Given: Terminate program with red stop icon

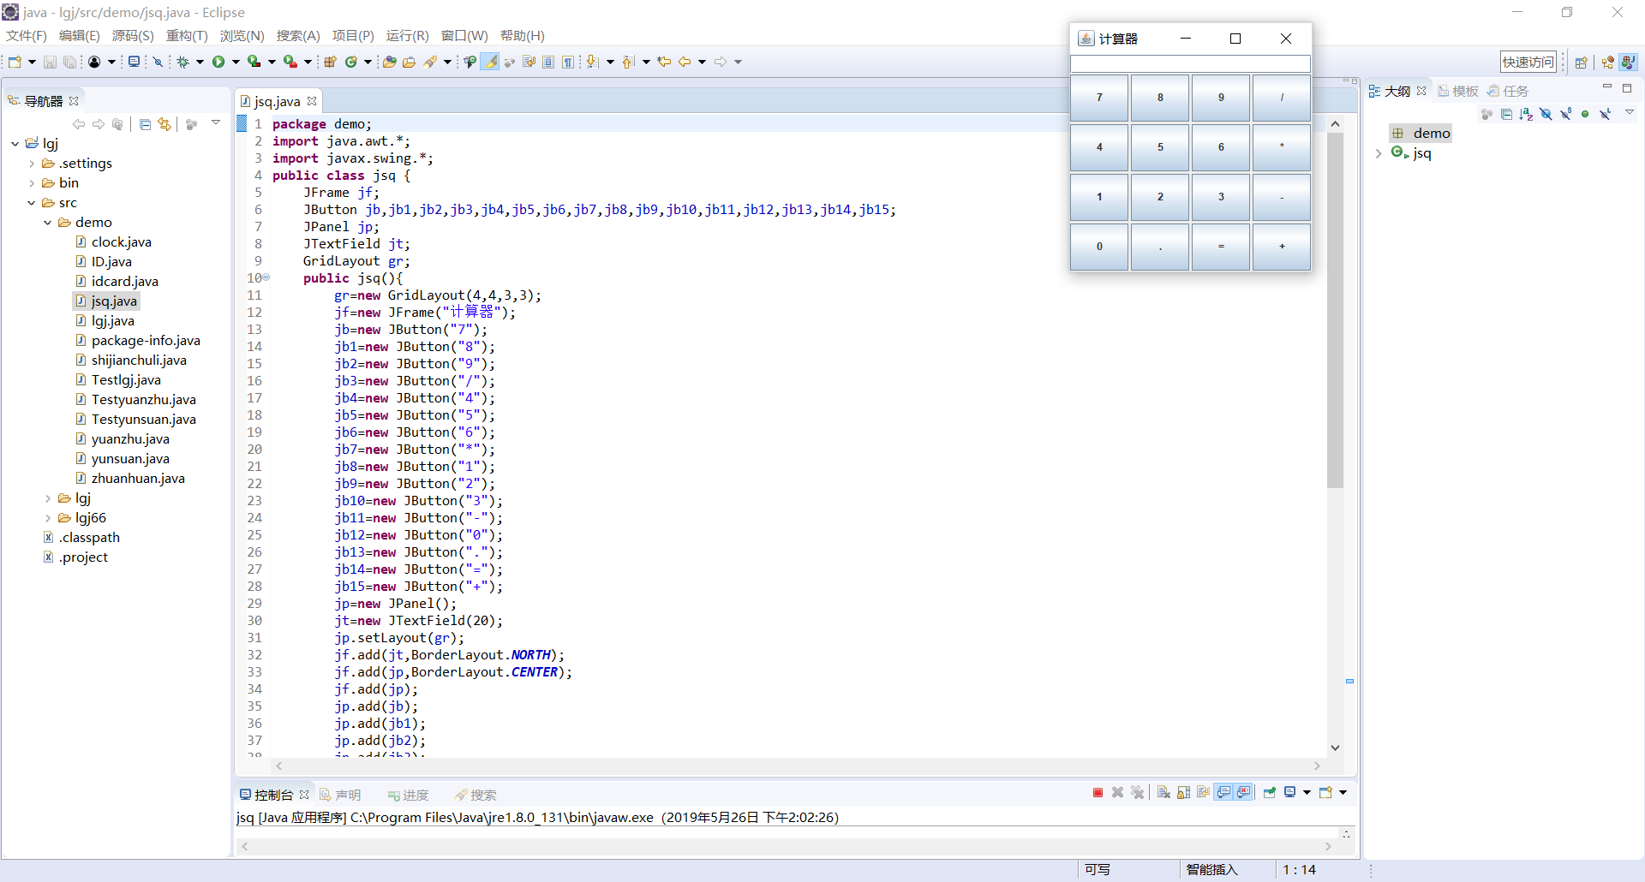Looking at the screenshot, I should [1098, 793].
